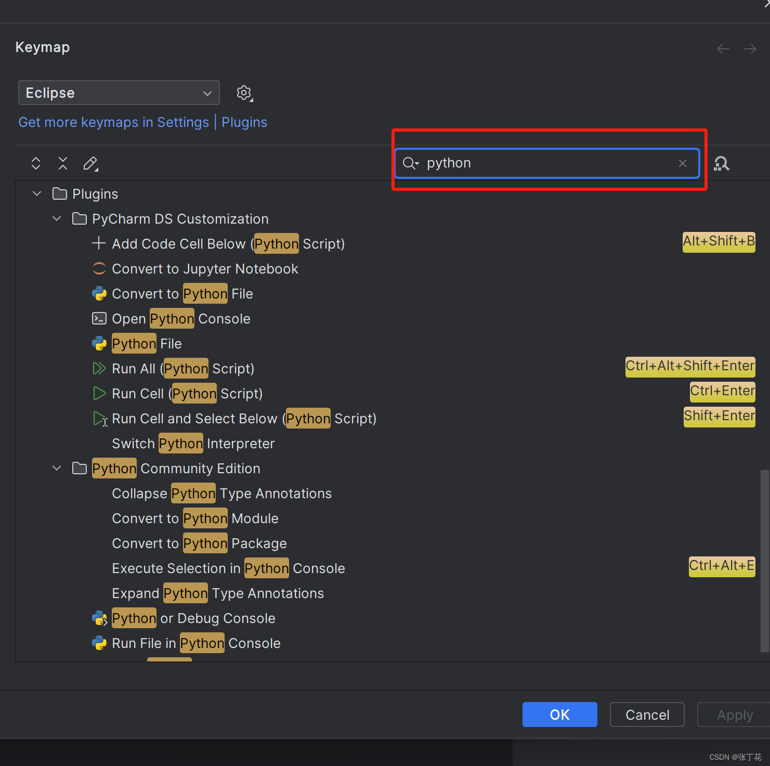The height and width of the screenshot is (766, 770).
Task: Click the actions list vertical scrollbar
Action: click(764, 561)
